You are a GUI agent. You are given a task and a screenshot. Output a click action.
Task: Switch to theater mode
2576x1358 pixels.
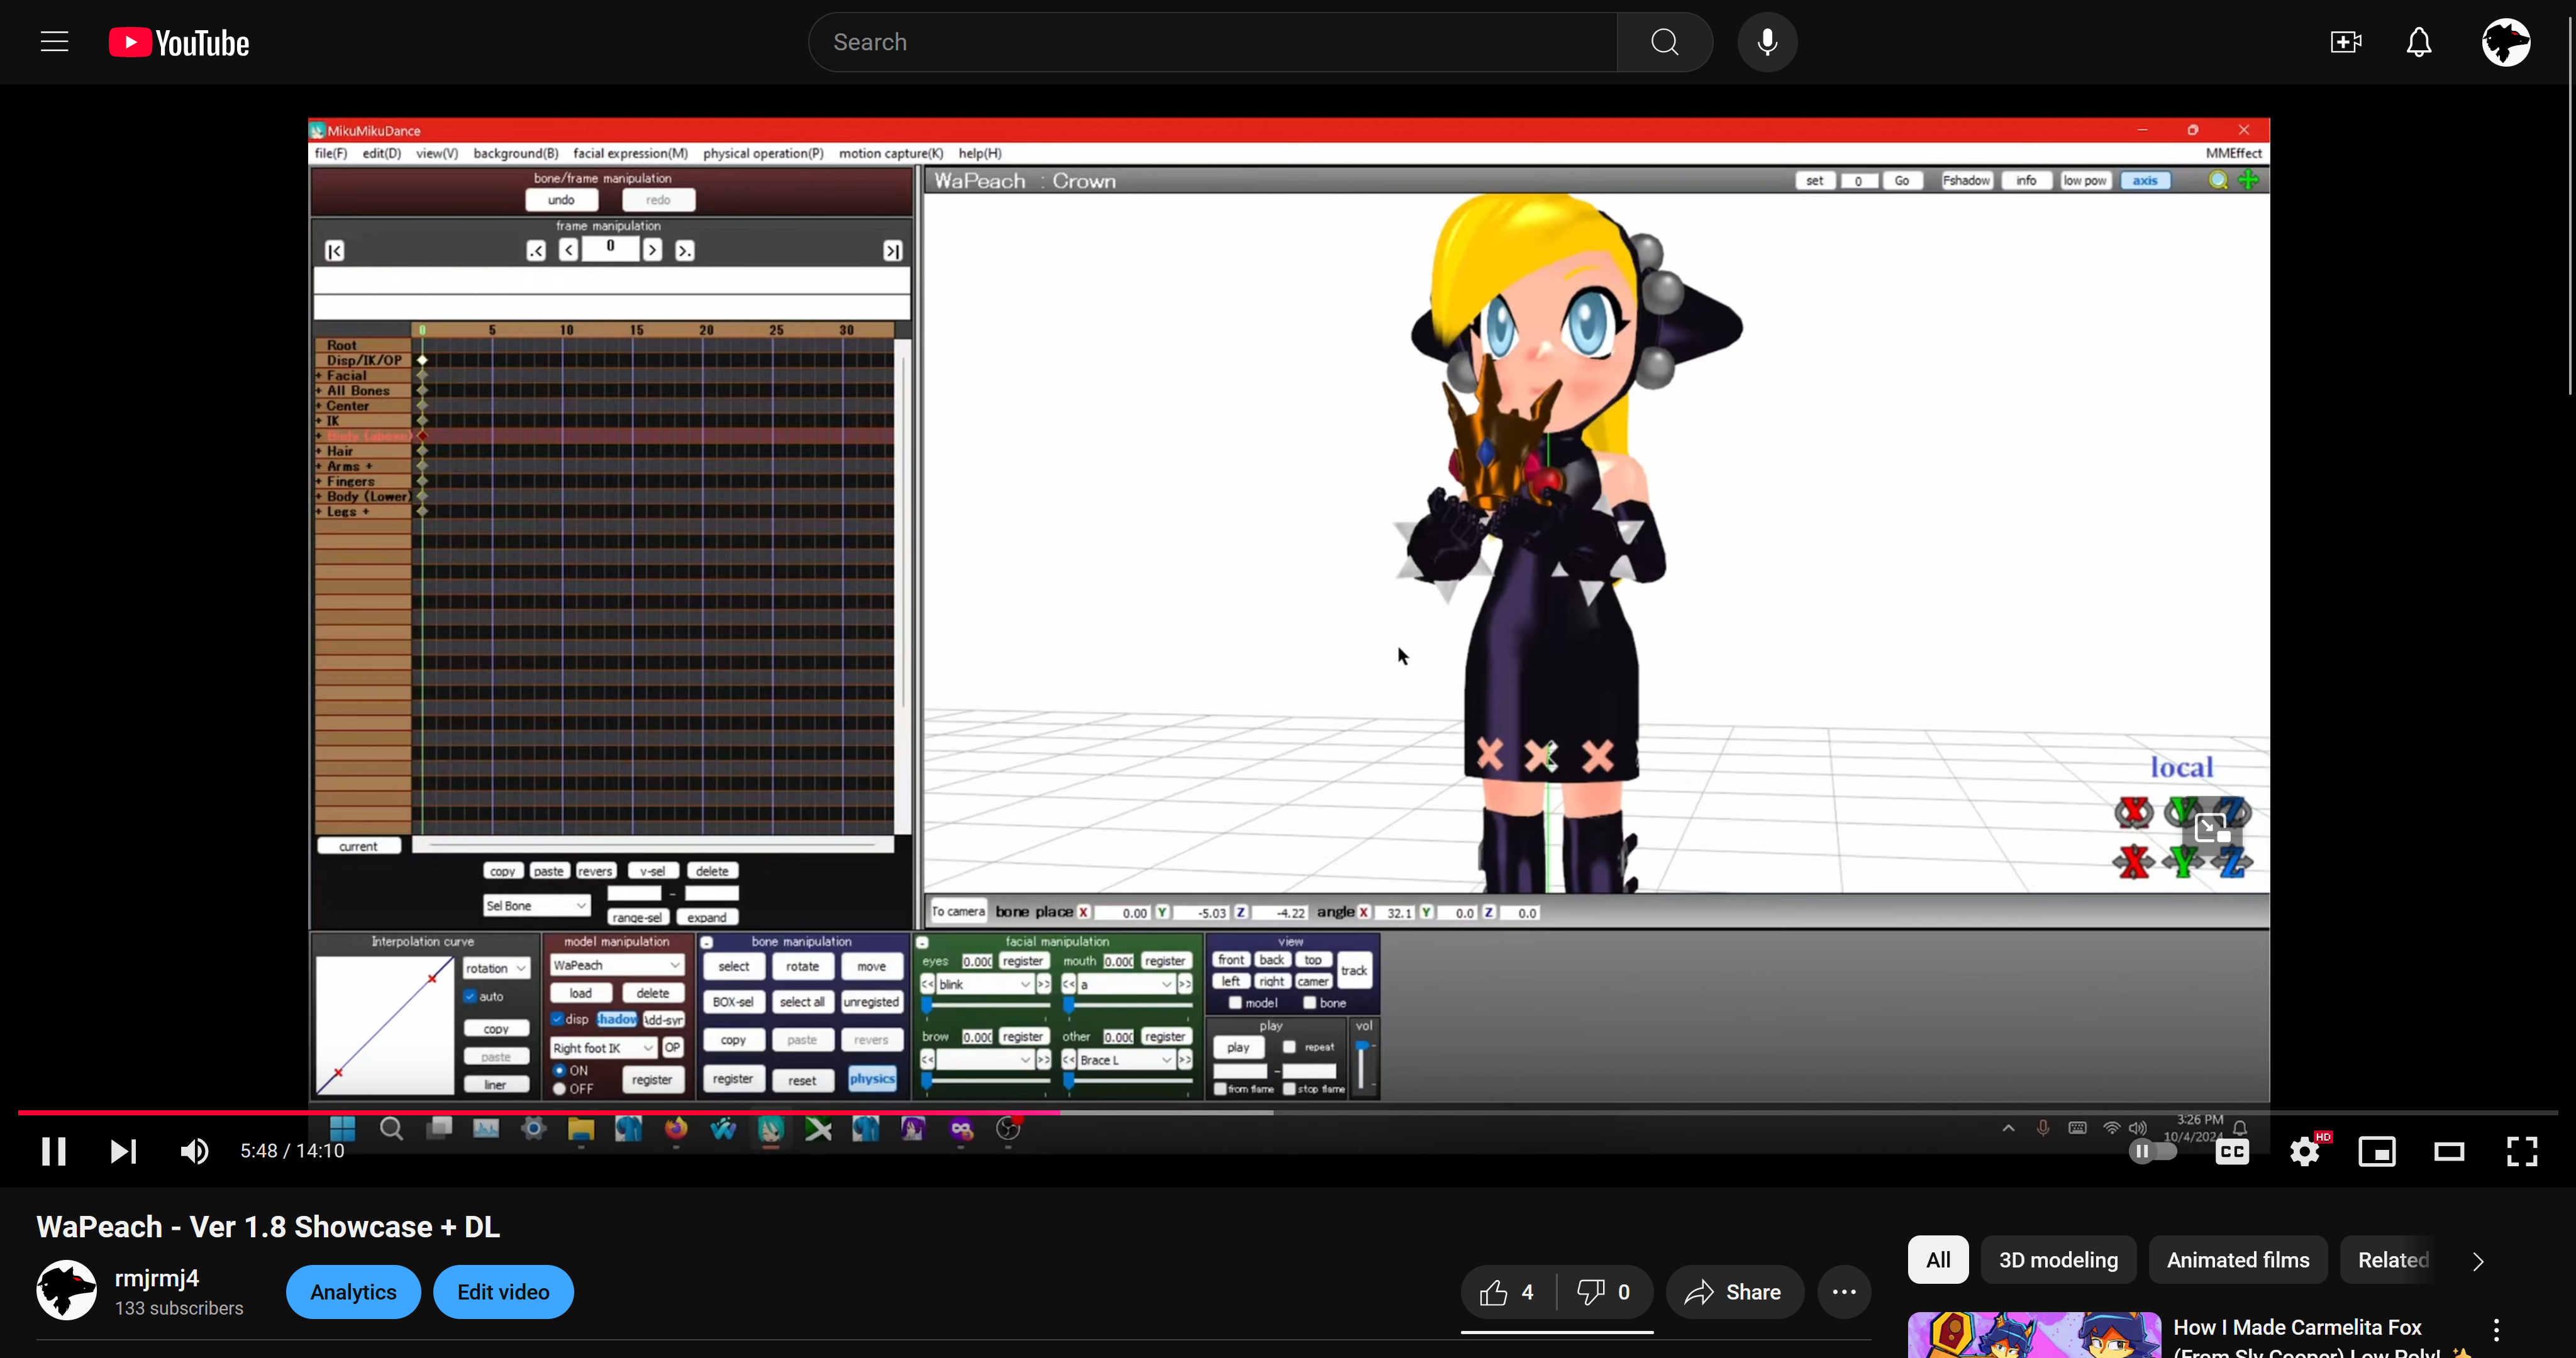(x=2449, y=1151)
